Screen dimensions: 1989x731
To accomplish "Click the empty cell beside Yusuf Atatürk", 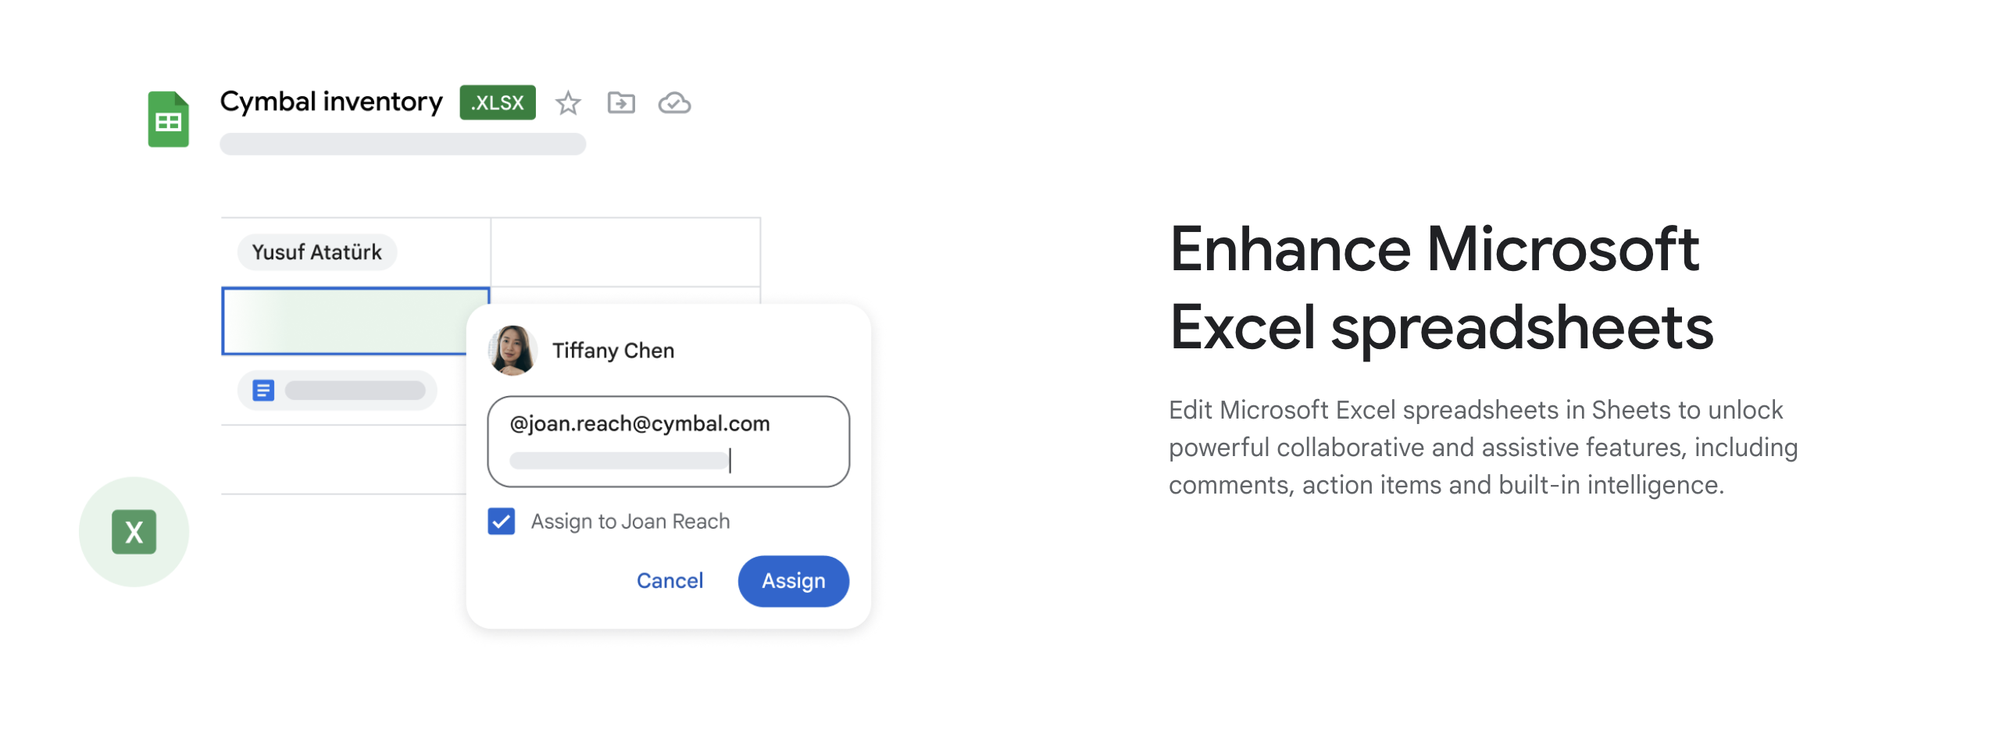I will click(x=625, y=252).
